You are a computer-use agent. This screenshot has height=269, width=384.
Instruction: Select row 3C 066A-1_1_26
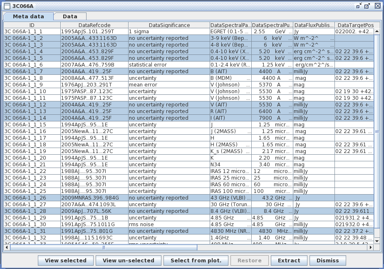(x=189, y=198)
